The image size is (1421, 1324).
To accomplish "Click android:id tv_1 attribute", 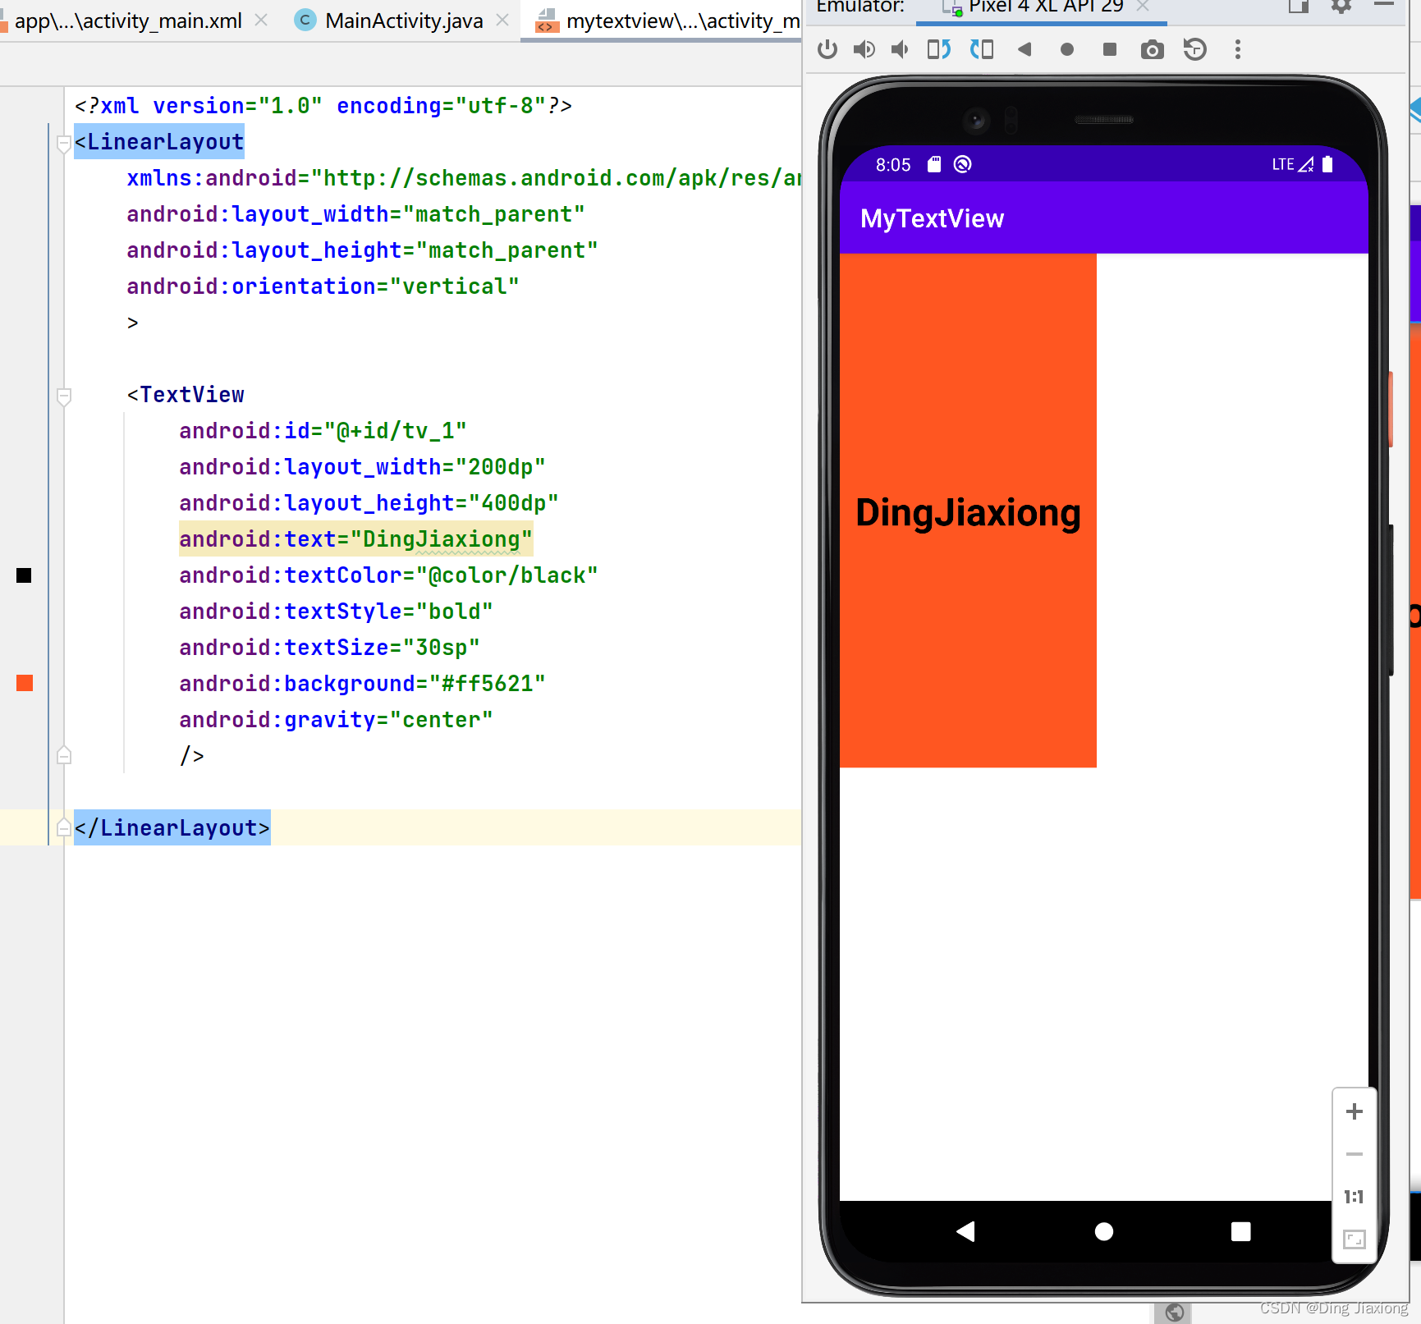I will [x=323, y=431].
